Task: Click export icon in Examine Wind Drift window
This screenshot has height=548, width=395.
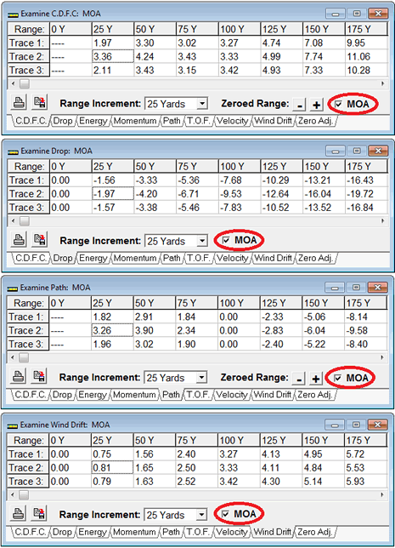Action: pos(39,514)
